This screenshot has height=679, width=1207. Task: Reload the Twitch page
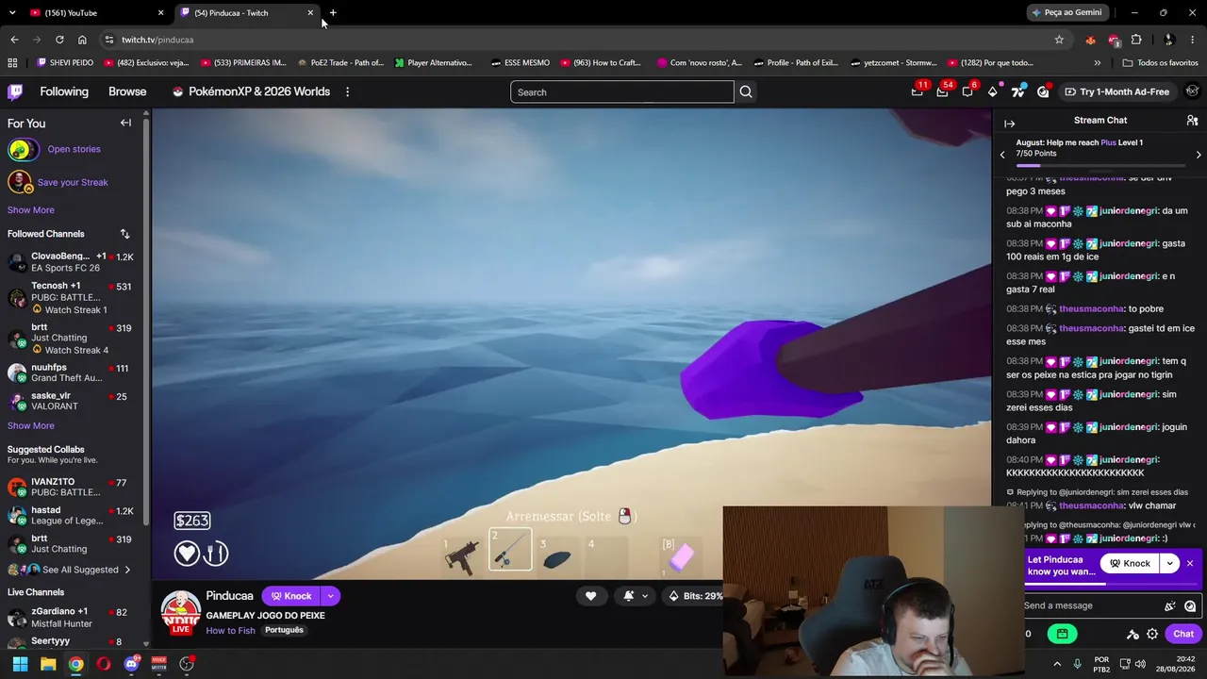pos(59,40)
